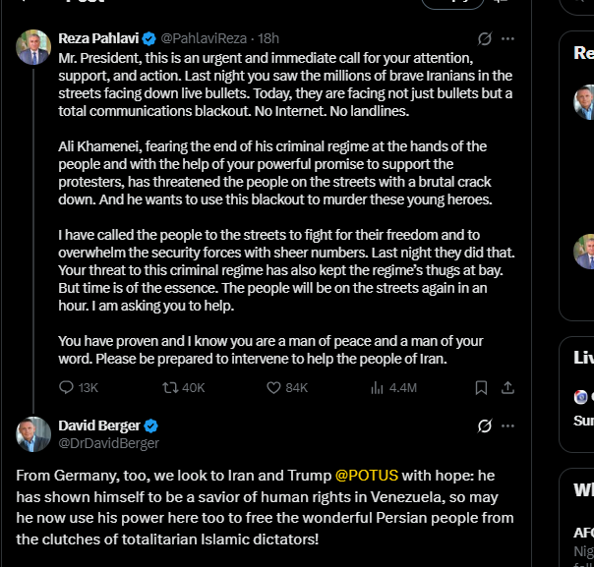This screenshot has height=567, width=594.
Task: Click the top avatar in the right sidebar
Action: point(586,101)
